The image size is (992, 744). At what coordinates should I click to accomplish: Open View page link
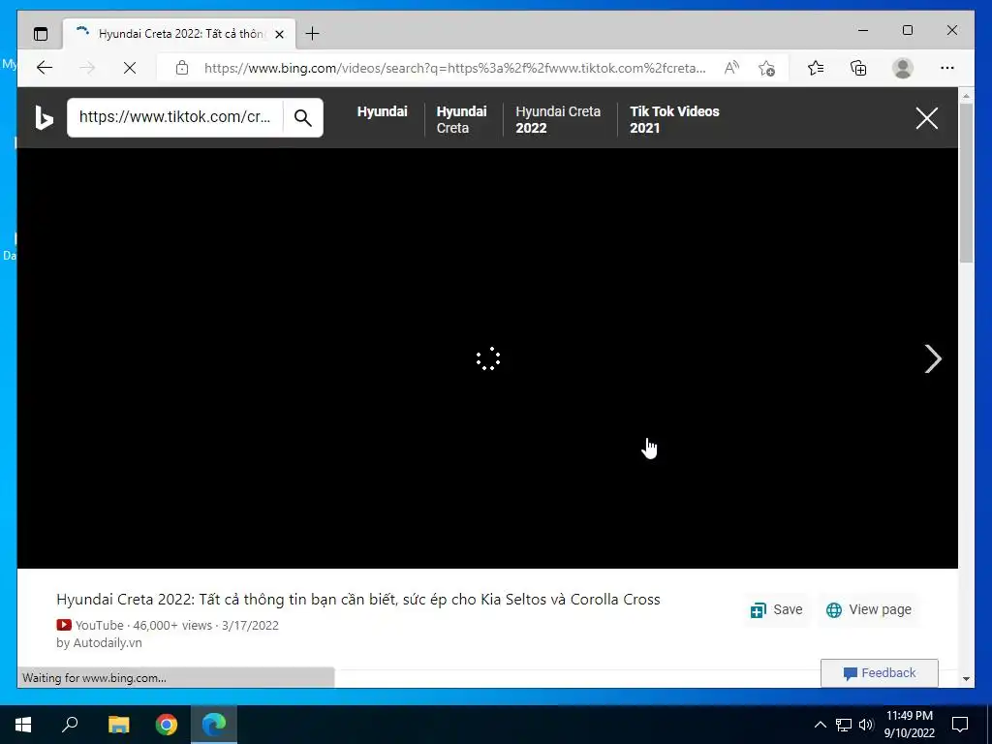pyautogui.click(x=869, y=609)
